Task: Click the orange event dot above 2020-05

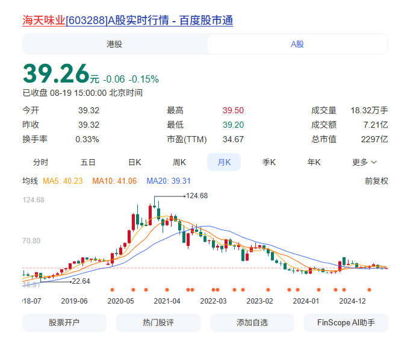Action: pyautogui.click(x=112, y=290)
